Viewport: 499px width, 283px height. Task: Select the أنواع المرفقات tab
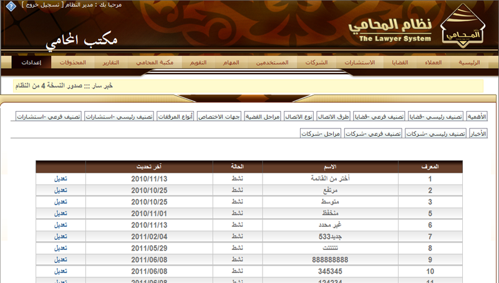(x=175, y=117)
